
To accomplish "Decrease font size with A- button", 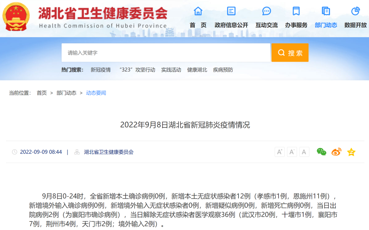I will (x=292, y=152).
